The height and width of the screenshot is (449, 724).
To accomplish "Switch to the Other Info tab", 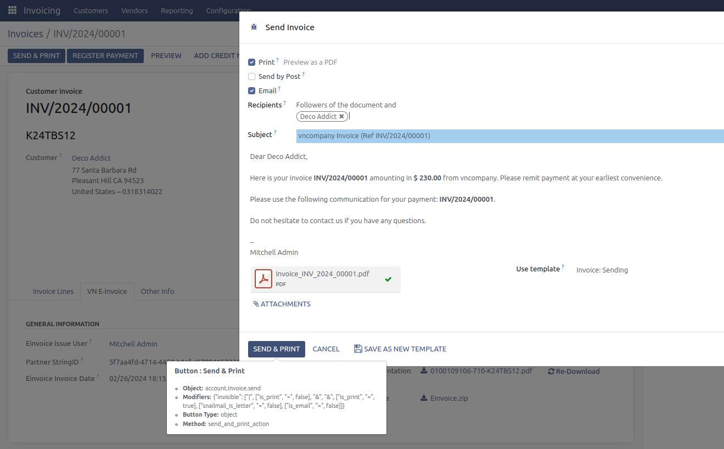I will 158,292.
